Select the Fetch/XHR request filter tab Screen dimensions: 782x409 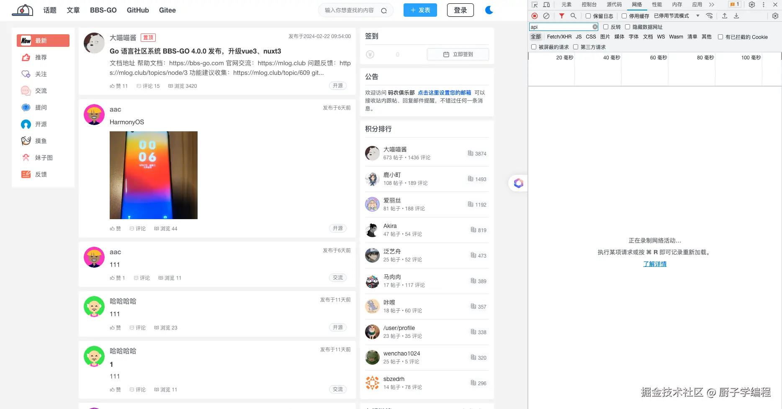(558, 36)
